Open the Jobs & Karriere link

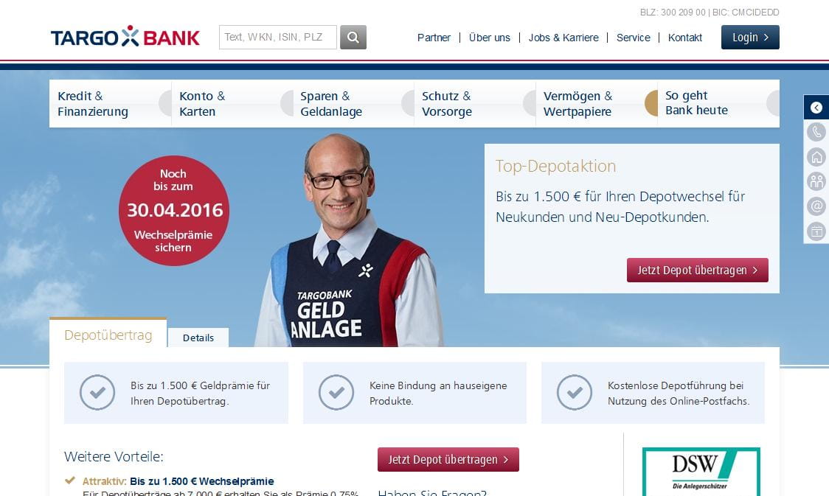point(563,38)
